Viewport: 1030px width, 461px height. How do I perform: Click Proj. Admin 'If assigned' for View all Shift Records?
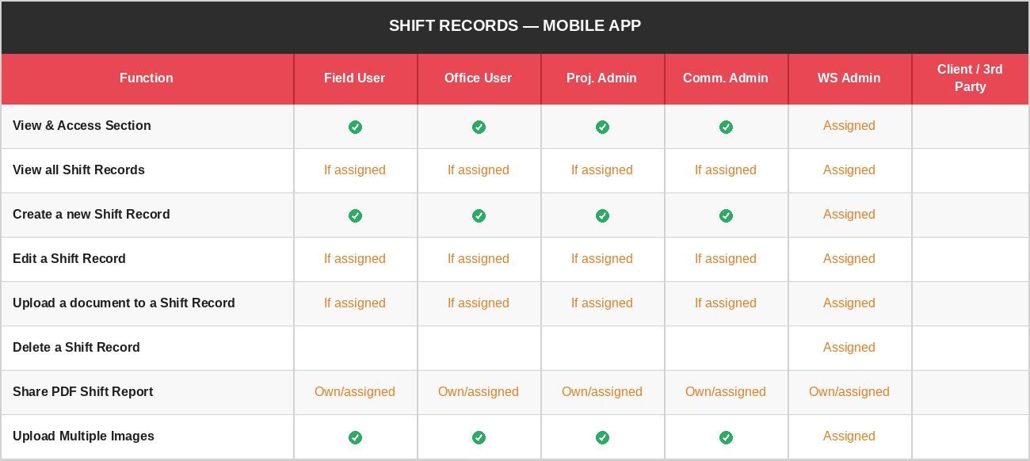pyautogui.click(x=602, y=170)
